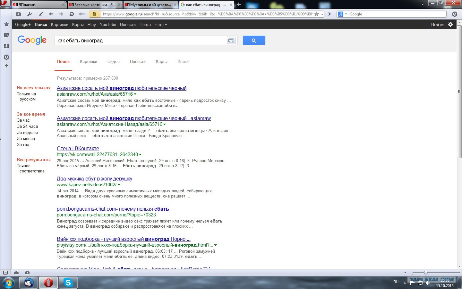The width and height of the screenshot is (462, 289).
Task: Filter results by За год
Action: 23,145
